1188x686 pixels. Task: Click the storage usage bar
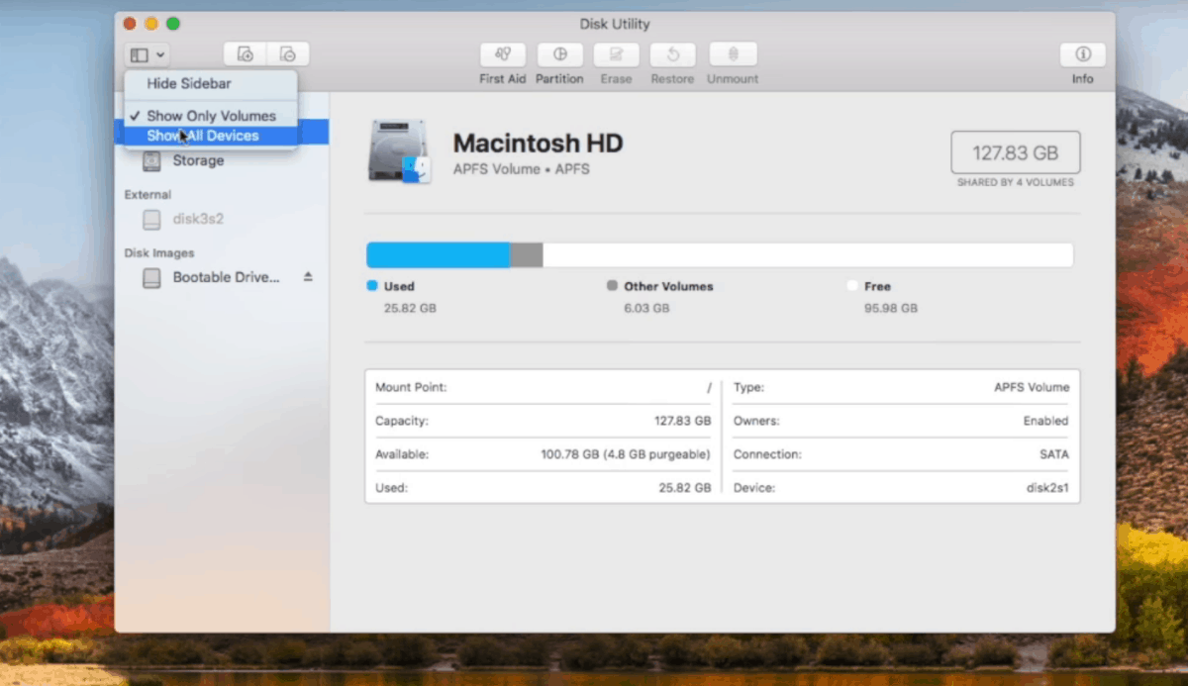tap(720, 254)
